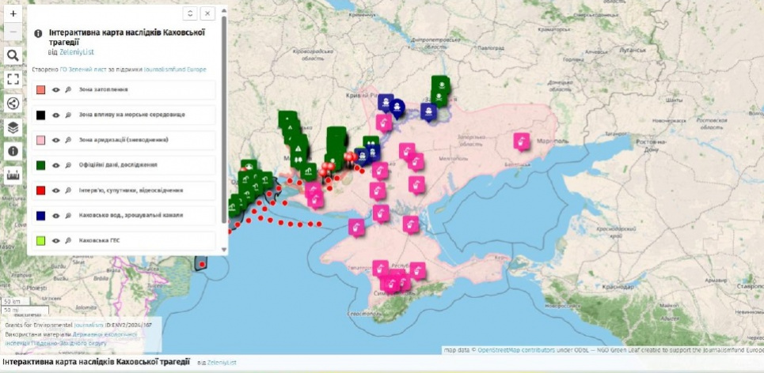Click the measure ruler tool

click(13, 175)
